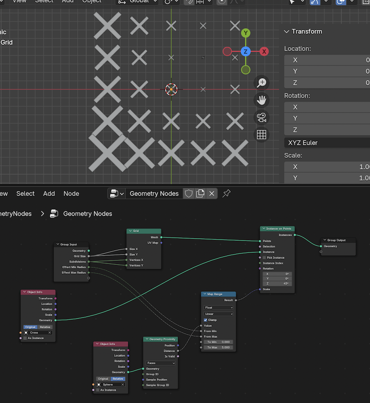Click the green Y axis gizmo handle
Viewport: 370px width, 403px height.
pos(246,33)
